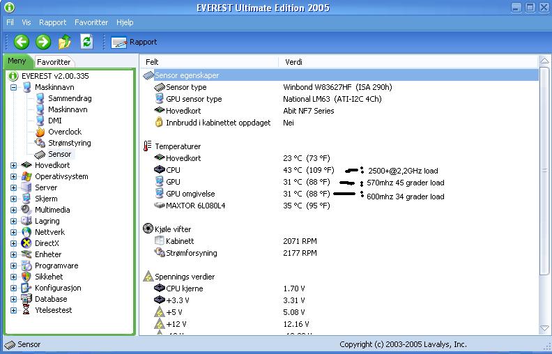Screen dimensions: 552x354
Task: Click the Database tree icon
Action: [26, 299]
